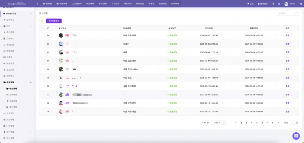Open the 自动回复 top tab
The image size is (304, 143).
[115, 4]
